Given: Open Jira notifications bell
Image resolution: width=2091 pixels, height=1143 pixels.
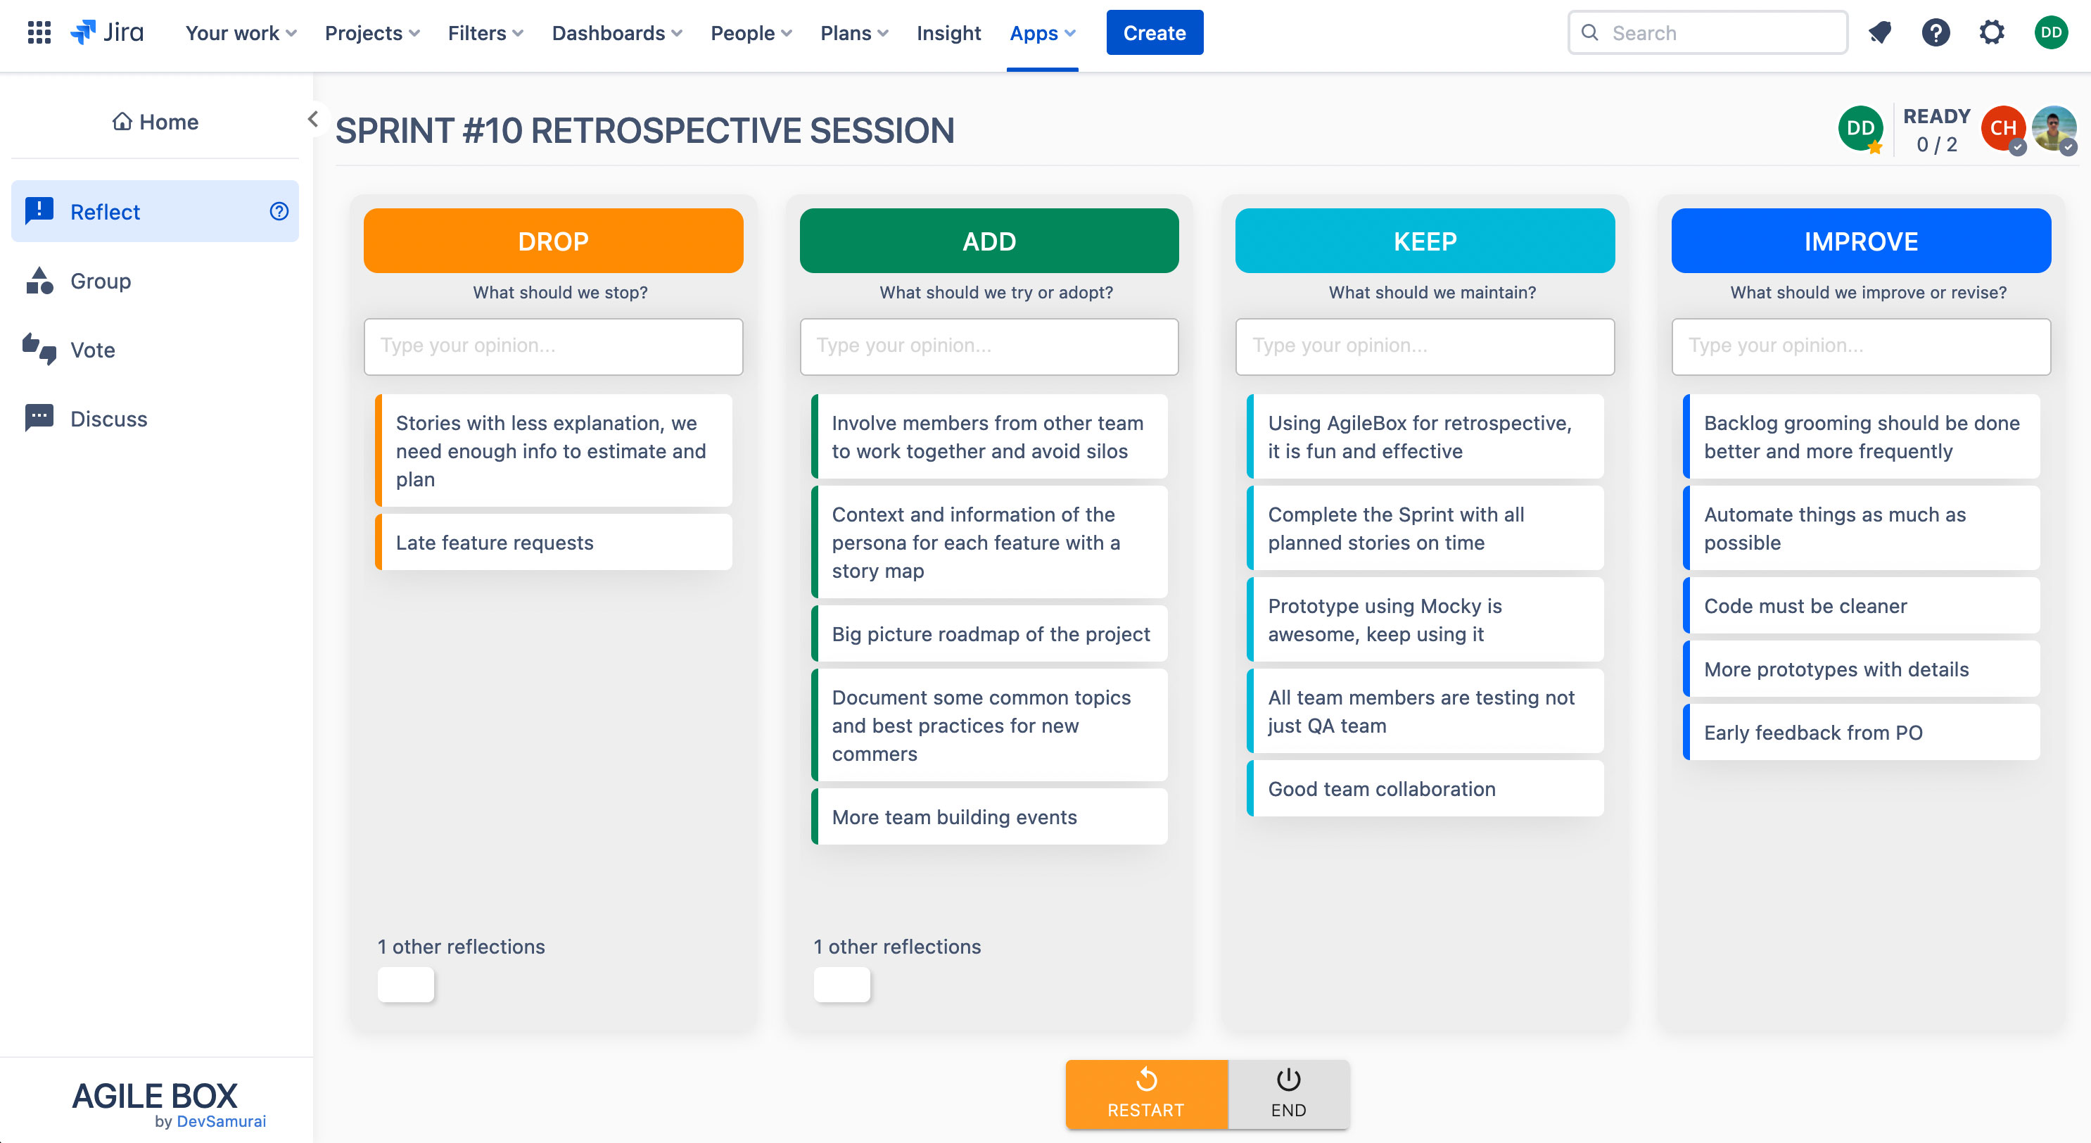Looking at the screenshot, I should tap(1880, 32).
